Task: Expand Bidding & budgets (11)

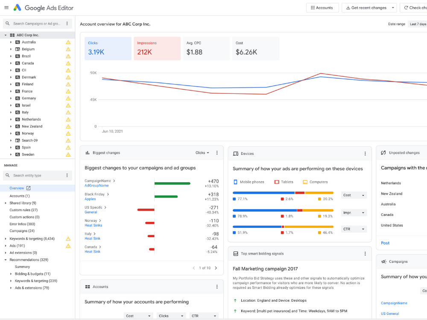Action: click(x=11, y=274)
